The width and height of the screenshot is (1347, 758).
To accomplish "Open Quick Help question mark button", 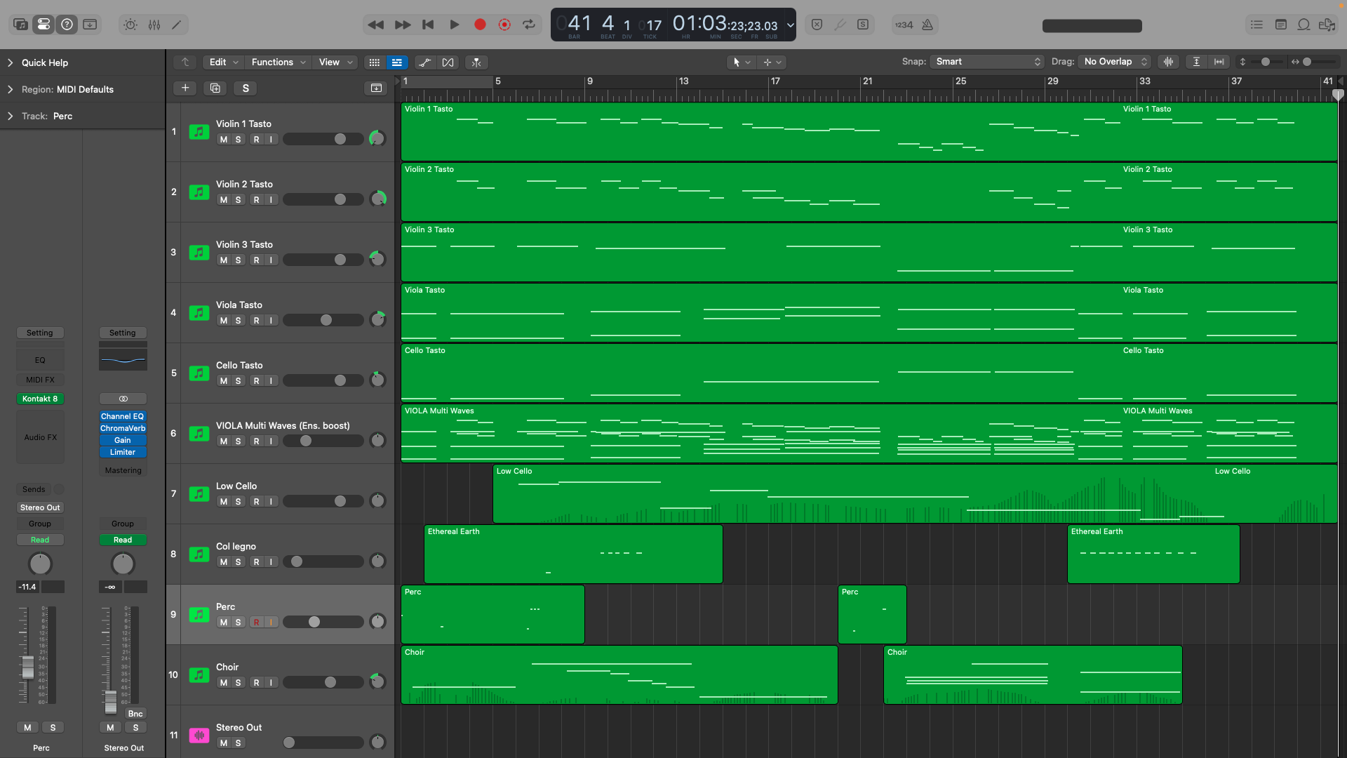I will click(x=67, y=25).
